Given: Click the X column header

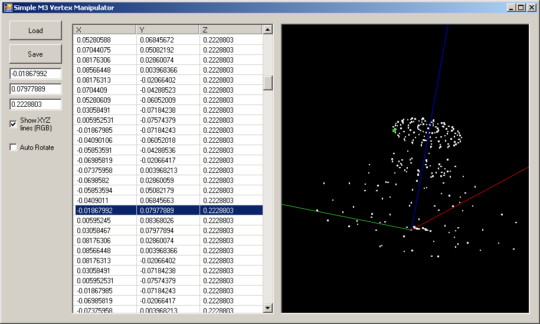Looking at the screenshot, I should 104,30.
